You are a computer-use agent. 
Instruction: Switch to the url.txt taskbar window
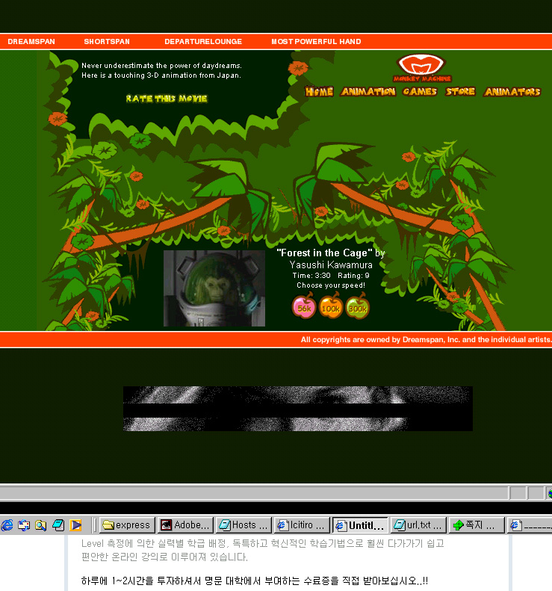418,525
